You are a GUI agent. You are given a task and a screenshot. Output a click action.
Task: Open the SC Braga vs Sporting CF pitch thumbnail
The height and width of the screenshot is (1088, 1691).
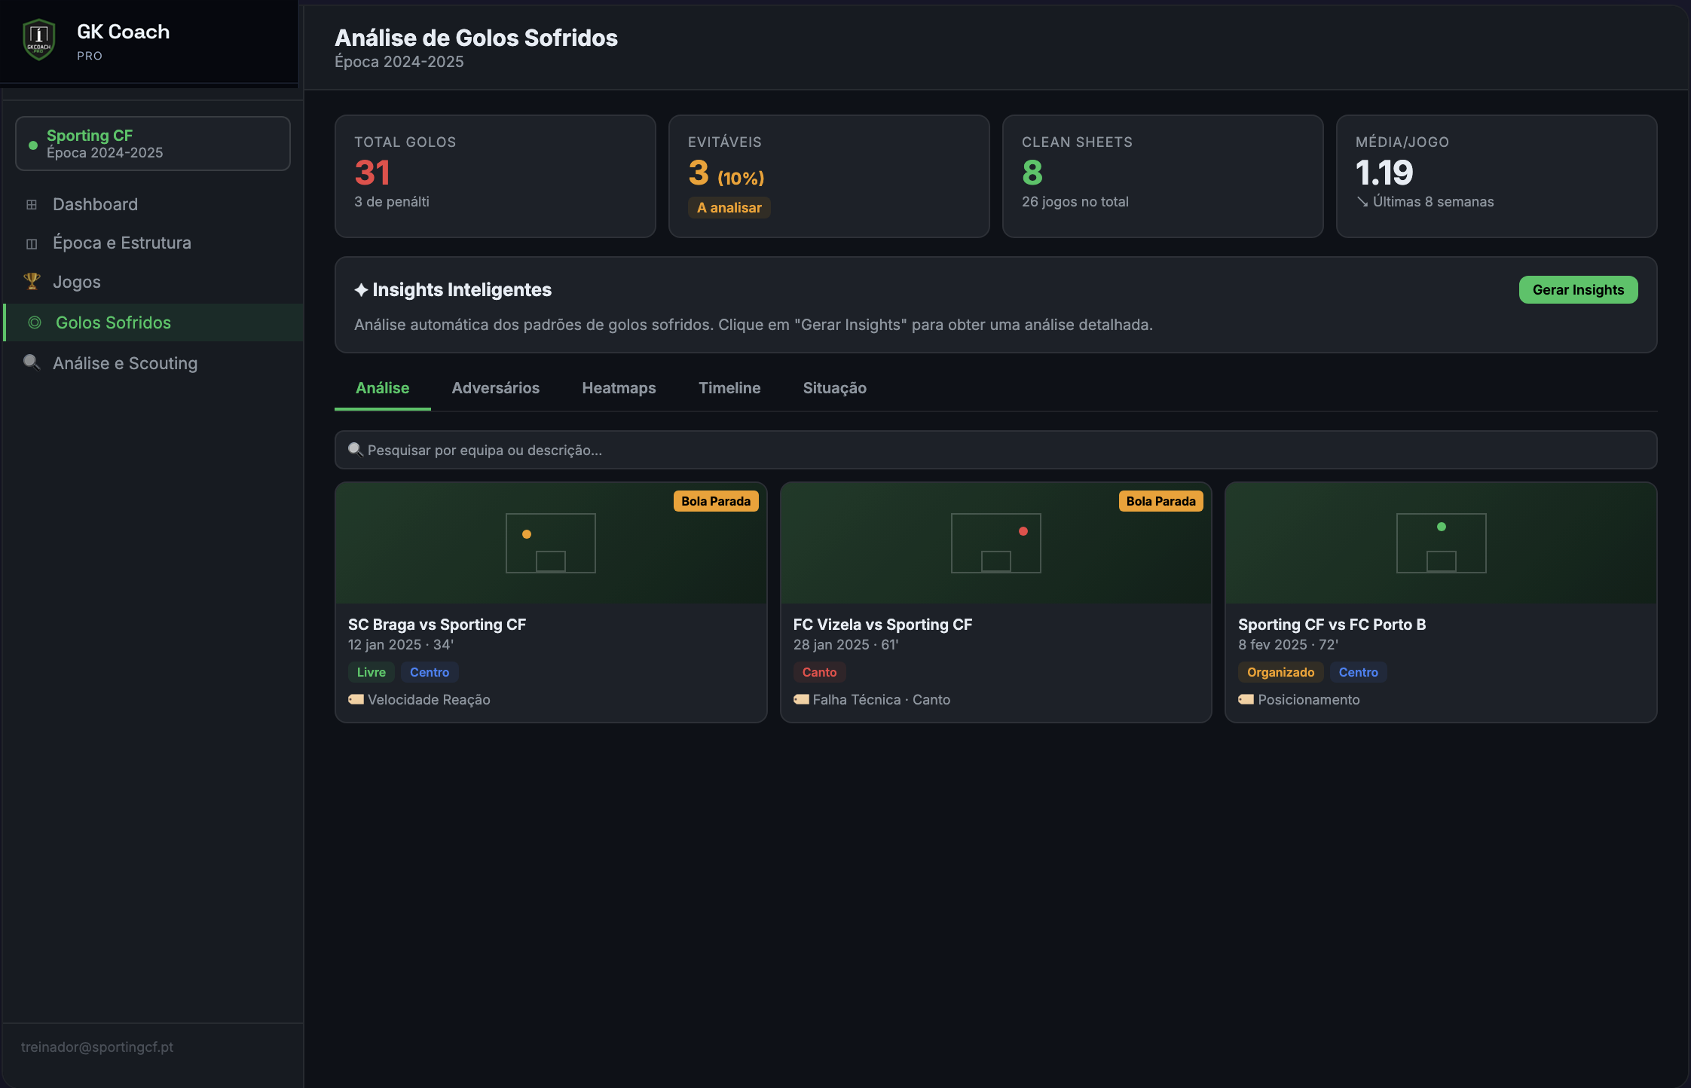click(x=551, y=543)
